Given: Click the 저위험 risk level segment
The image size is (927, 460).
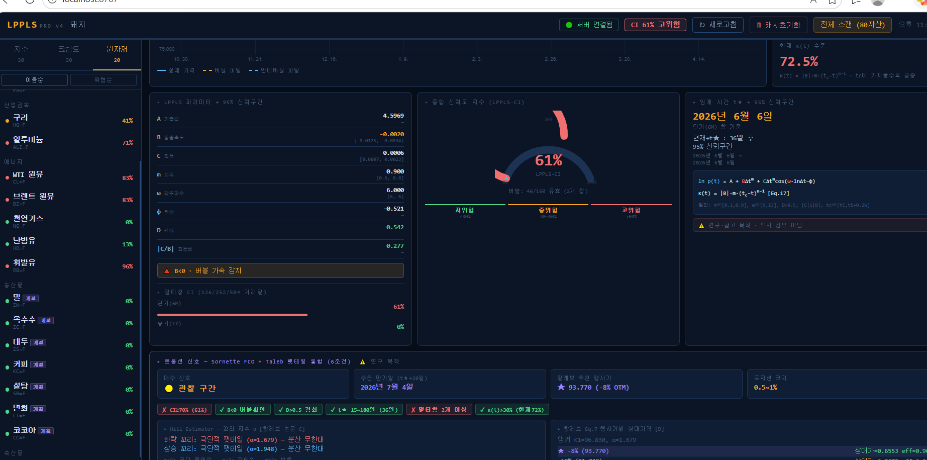Looking at the screenshot, I should tap(465, 211).
